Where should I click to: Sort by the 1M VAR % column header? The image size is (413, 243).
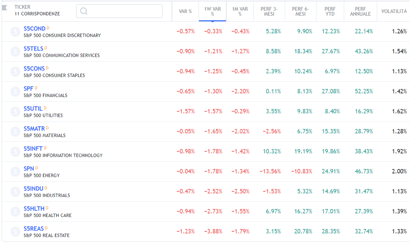pyautogui.click(x=240, y=11)
